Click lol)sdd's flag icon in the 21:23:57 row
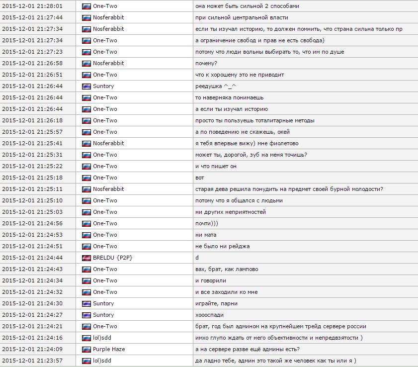This screenshot has height=367, width=418. pyautogui.click(x=86, y=361)
